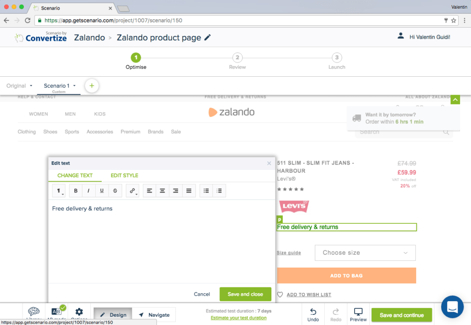Open Estimate your test duration link
This screenshot has height=325, width=471.
point(239,318)
